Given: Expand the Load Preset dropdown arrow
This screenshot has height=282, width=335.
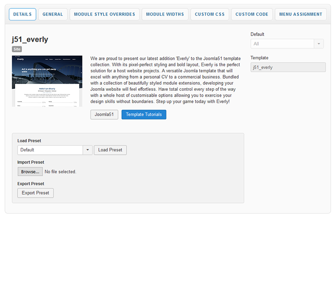Looking at the screenshot, I should pyautogui.click(x=88, y=150).
